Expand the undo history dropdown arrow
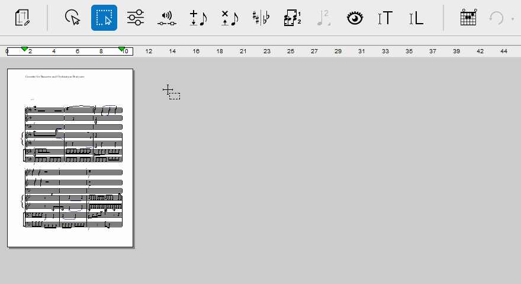This screenshot has width=521, height=284. click(512, 19)
